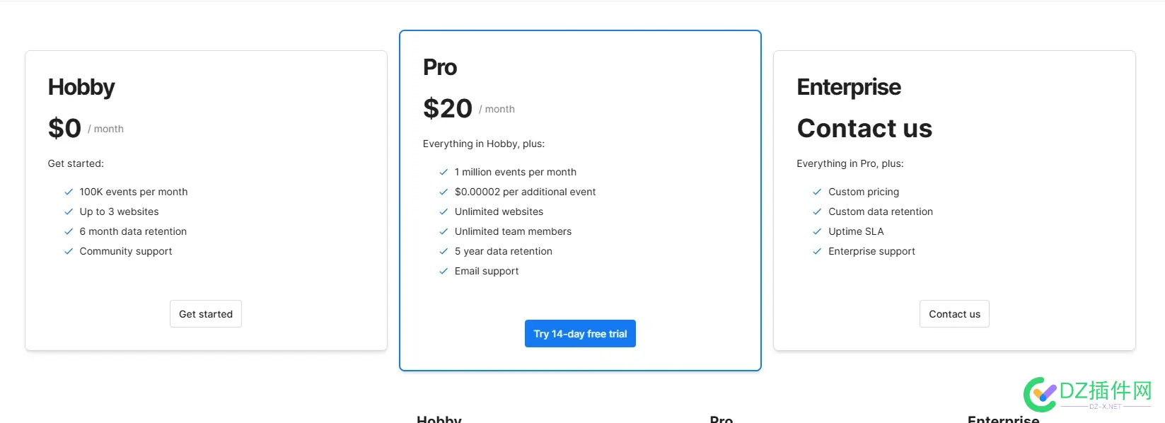Image resolution: width=1165 pixels, height=423 pixels.
Task: Click the DZ plugin network logo
Action: [1088, 393]
